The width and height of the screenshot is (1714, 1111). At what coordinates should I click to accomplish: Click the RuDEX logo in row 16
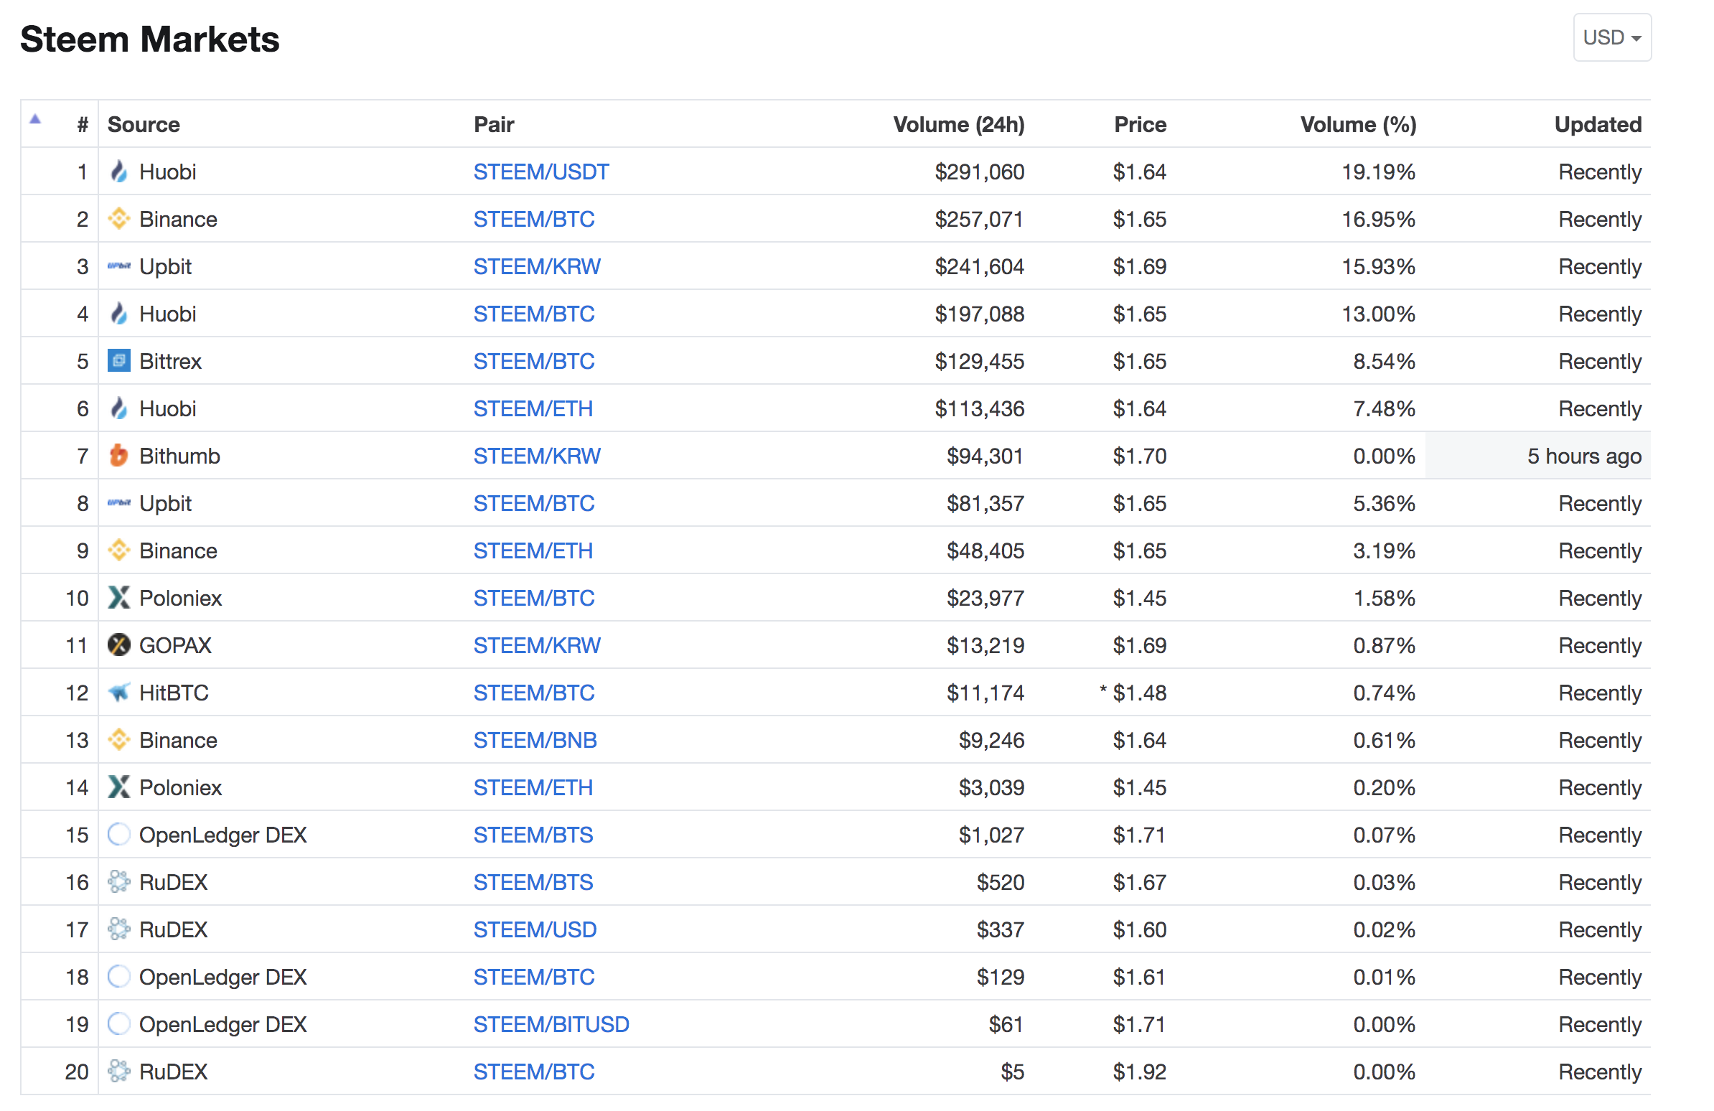pyautogui.click(x=119, y=882)
